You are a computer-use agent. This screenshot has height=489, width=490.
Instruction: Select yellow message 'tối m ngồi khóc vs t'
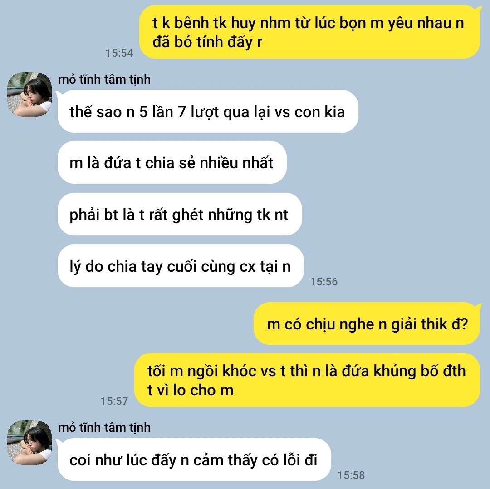[307, 380]
